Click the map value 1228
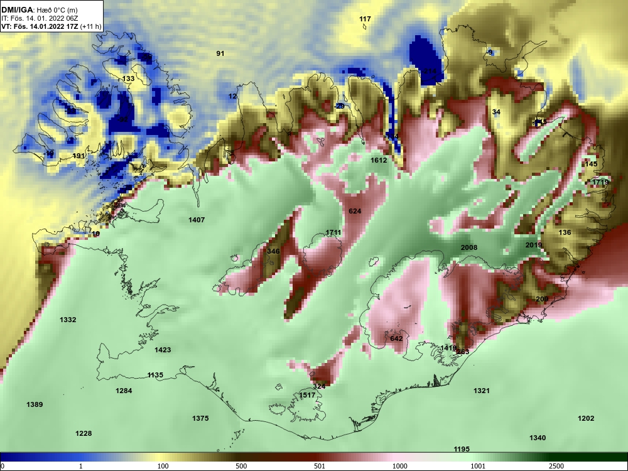 pyautogui.click(x=84, y=434)
